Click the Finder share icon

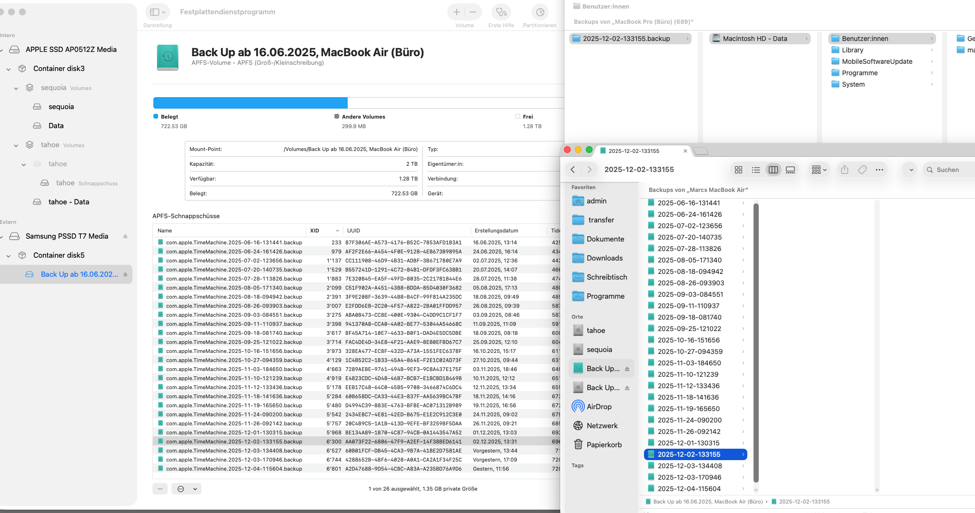[844, 170]
